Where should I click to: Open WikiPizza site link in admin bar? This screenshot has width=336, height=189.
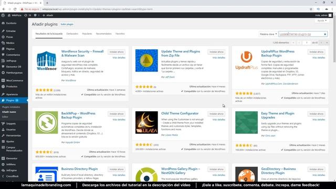click(x=14, y=15)
